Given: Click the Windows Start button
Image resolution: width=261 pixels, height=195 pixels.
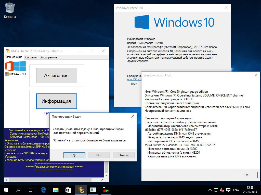Looking at the screenshot, I should [6, 190].
